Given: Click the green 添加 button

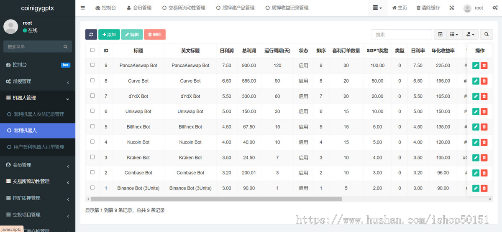Looking at the screenshot, I should click(x=109, y=35).
